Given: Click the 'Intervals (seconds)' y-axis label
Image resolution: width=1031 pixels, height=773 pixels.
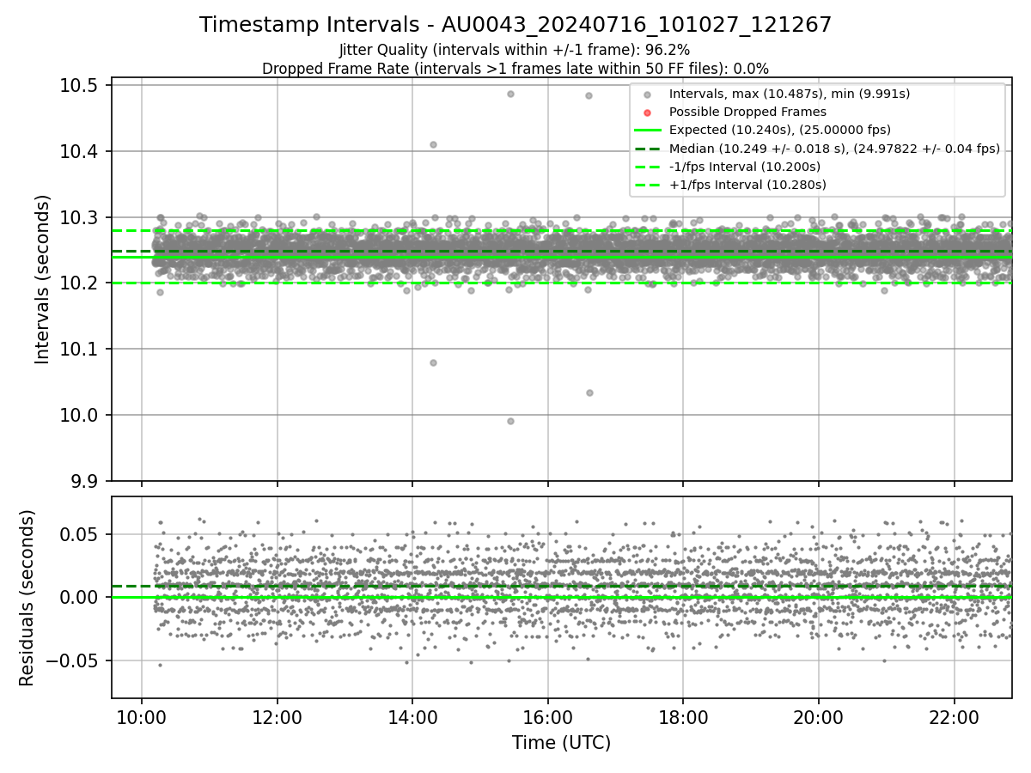Looking at the screenshot, I should tap(43, 279).
